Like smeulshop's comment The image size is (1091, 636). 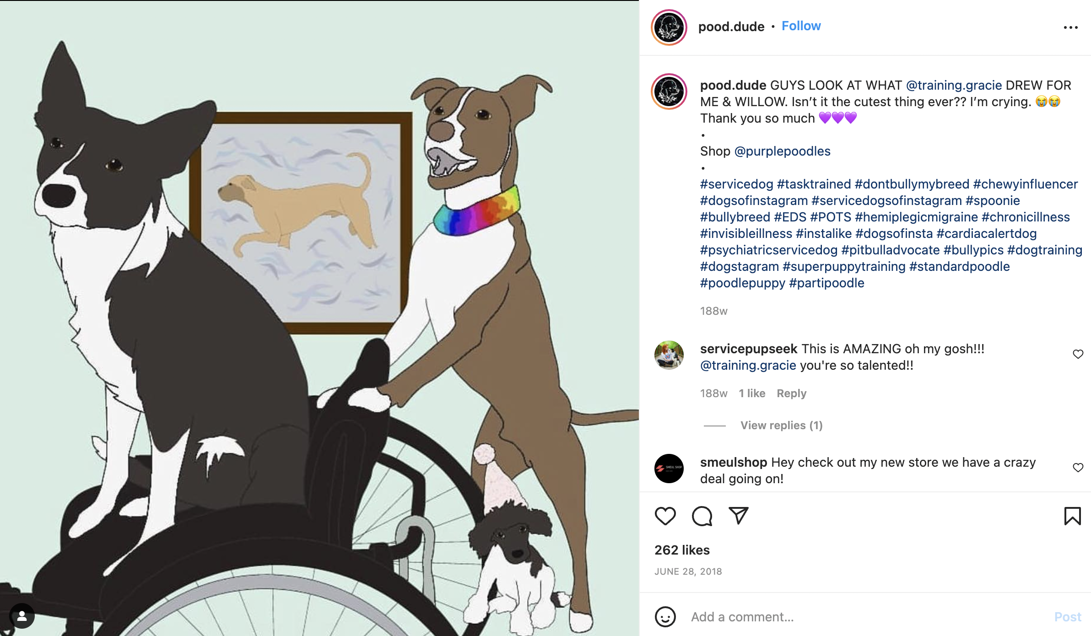click(x=1078, y=468)
